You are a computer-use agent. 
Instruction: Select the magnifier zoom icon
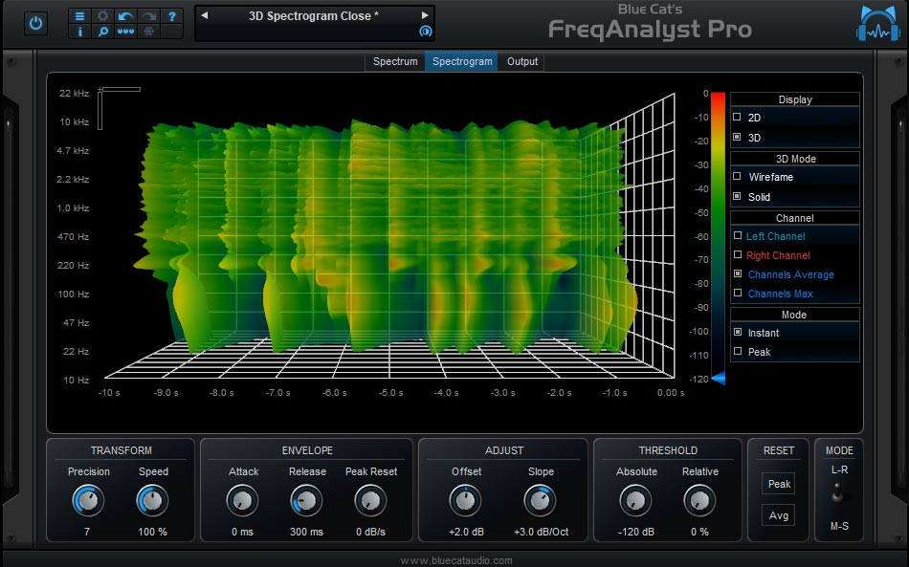click(x=102, y=32)
